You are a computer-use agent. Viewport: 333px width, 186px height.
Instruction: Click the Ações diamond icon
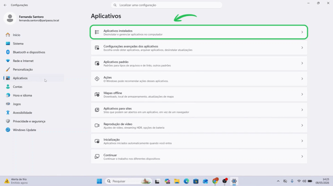coord(97,79)
